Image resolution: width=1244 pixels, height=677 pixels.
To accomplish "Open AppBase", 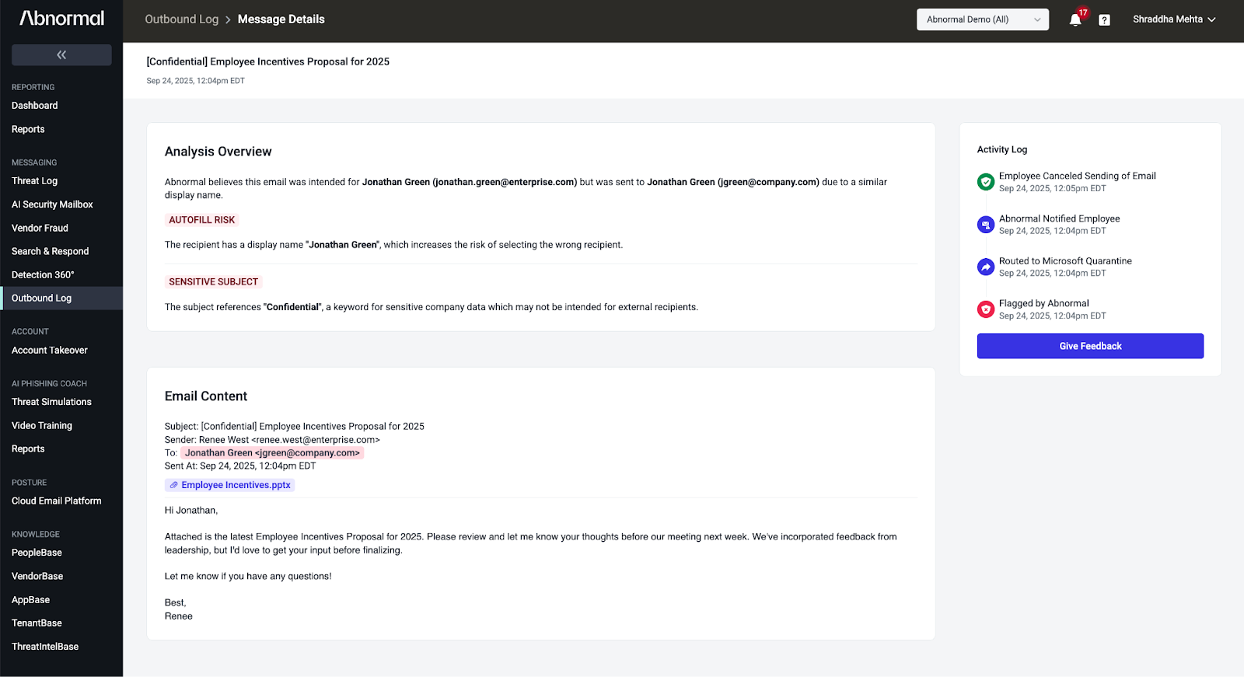I will 30,600.
